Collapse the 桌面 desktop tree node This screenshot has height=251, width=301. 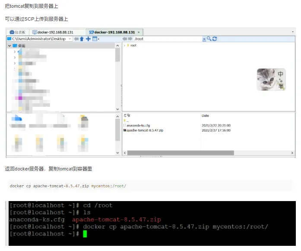coord(10,46)
